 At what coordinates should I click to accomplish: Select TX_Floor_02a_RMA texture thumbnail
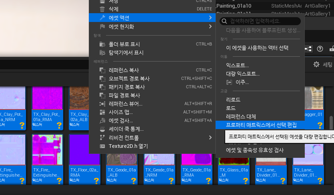(84, 150)
